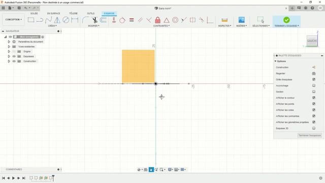Expand the Esquisses tree node

click(x=9, y=56)
